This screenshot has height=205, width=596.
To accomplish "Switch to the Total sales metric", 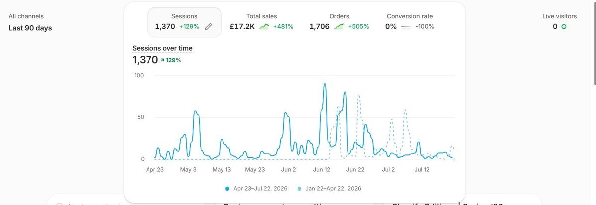I will (262, 22).
